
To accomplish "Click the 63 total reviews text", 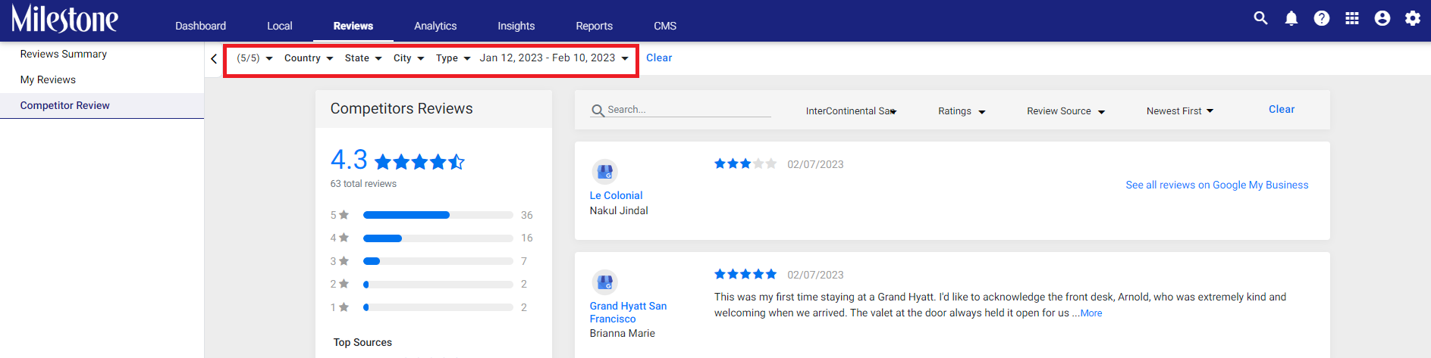I will pos(363,184).
